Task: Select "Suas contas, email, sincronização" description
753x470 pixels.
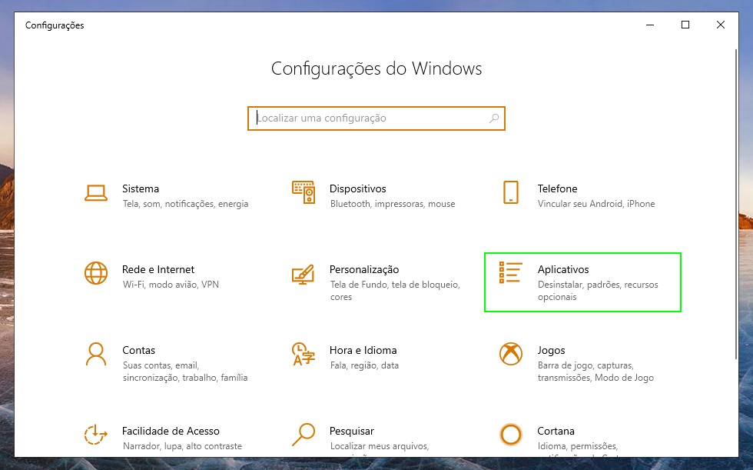Action: [x=185, y=372]
